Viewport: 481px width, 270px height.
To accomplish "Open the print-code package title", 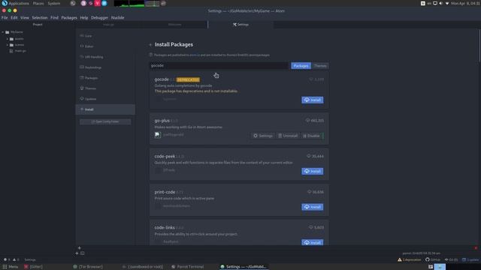I will (165, 192).
